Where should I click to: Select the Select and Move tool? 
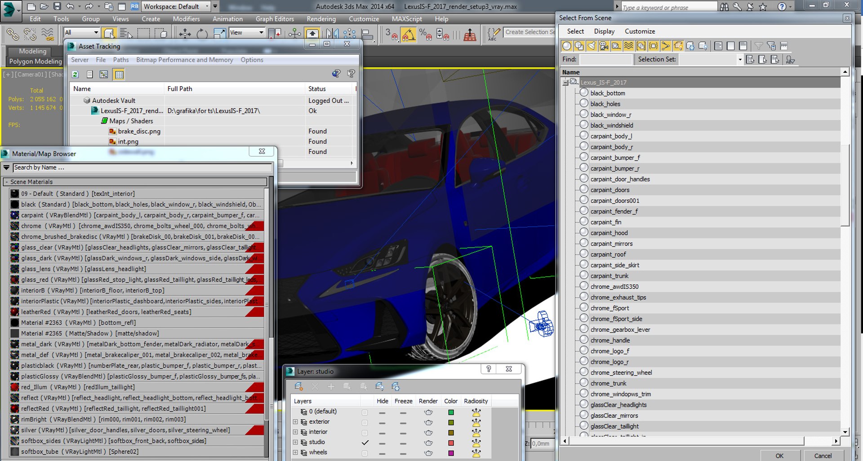185,34
